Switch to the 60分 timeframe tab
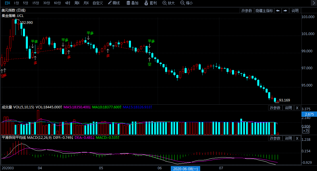This screenshot has width=317, height=171. tap(57, 3)
